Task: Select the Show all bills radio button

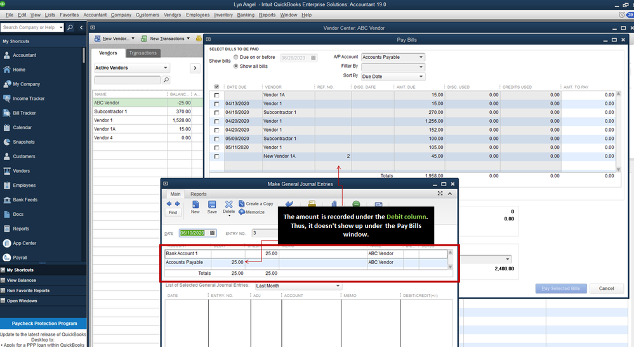Action: [235, 66]
